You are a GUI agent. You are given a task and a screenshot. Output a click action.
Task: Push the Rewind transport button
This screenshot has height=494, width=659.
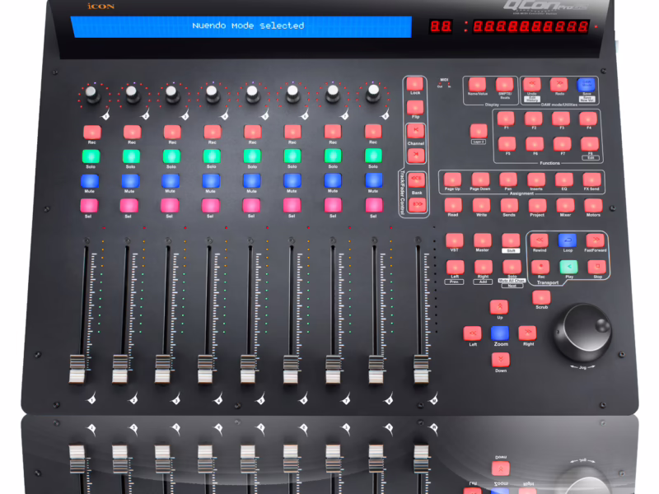point(540,240)
